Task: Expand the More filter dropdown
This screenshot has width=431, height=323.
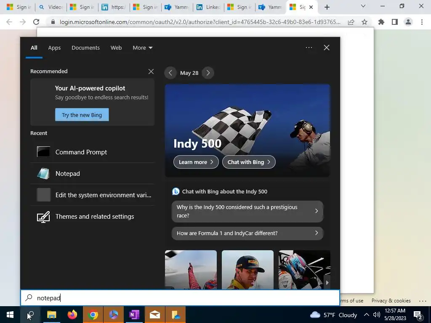Action: point(142,48)
